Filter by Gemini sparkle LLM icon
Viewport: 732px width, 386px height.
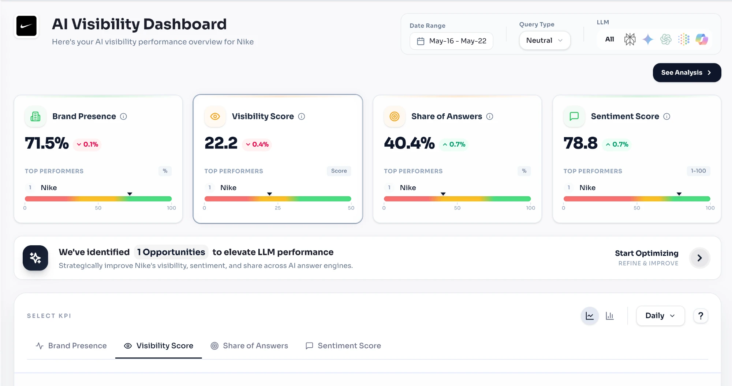(x=648, y=39)
